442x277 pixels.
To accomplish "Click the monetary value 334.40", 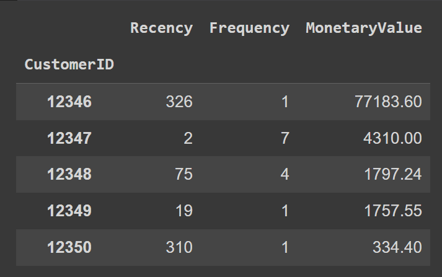I will (x=397, y=247).
